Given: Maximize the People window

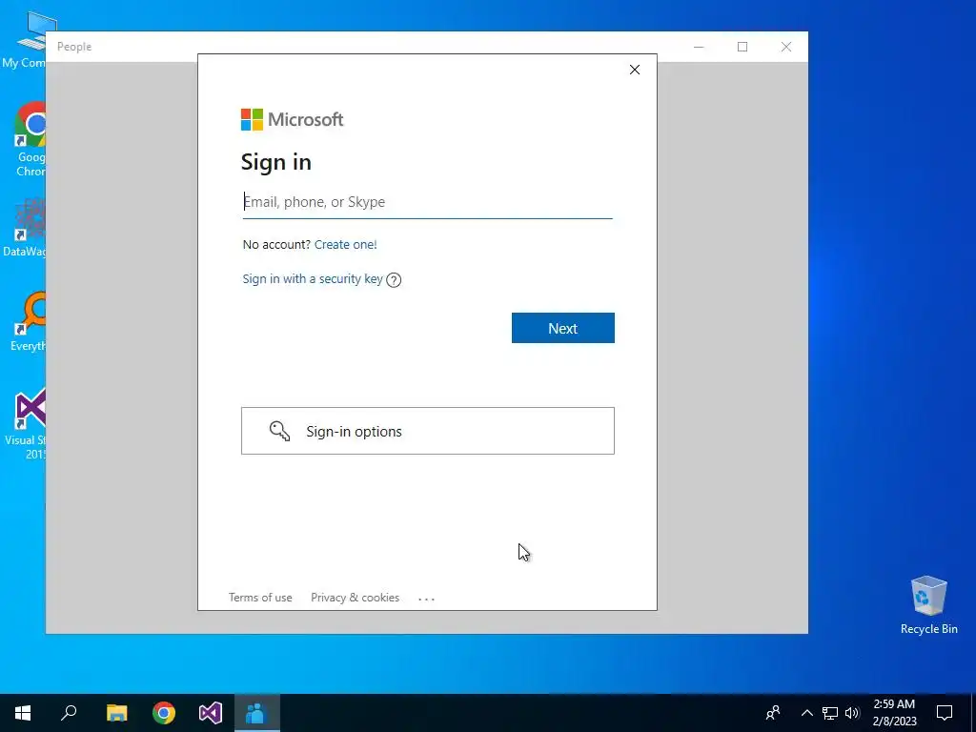Looking at the screenshot, I should (742, 47).
